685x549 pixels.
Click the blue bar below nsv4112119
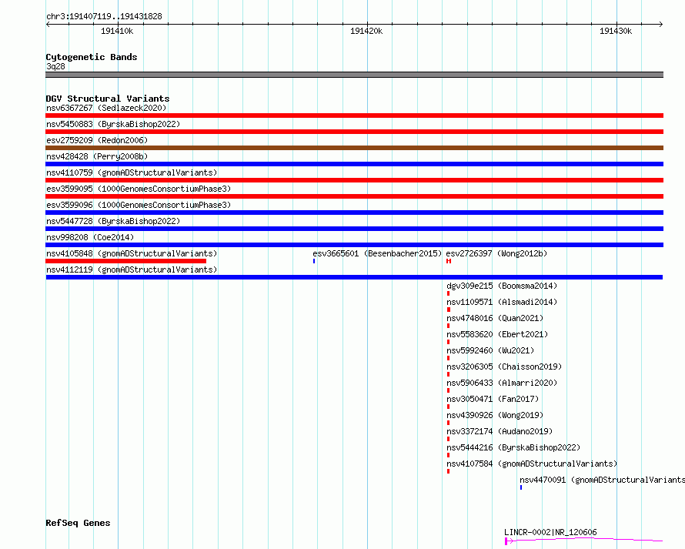click(x=354, y=277)
